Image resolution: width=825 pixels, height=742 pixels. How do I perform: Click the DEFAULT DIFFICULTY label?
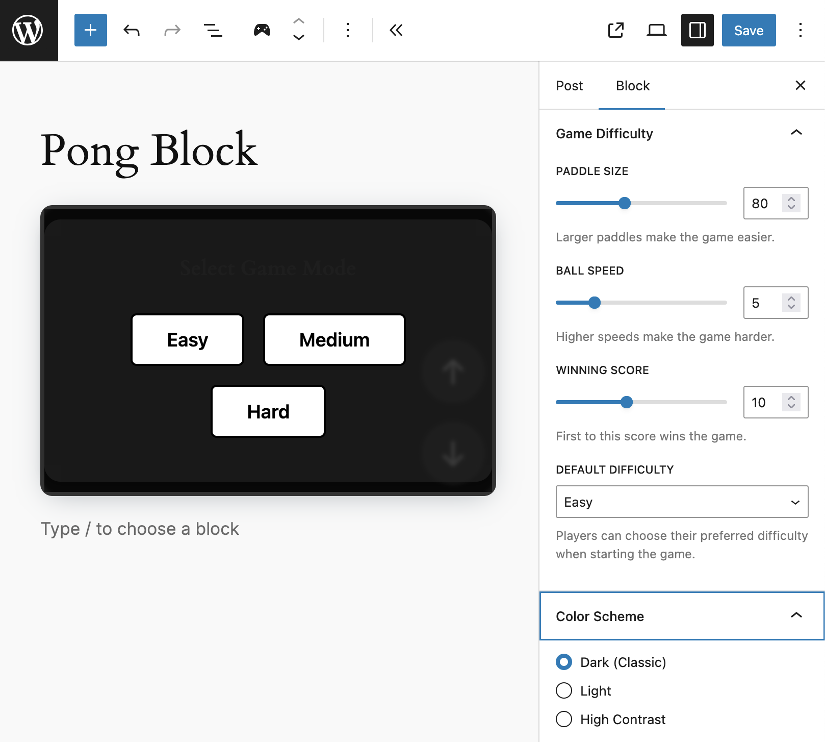tap(615, 470)
